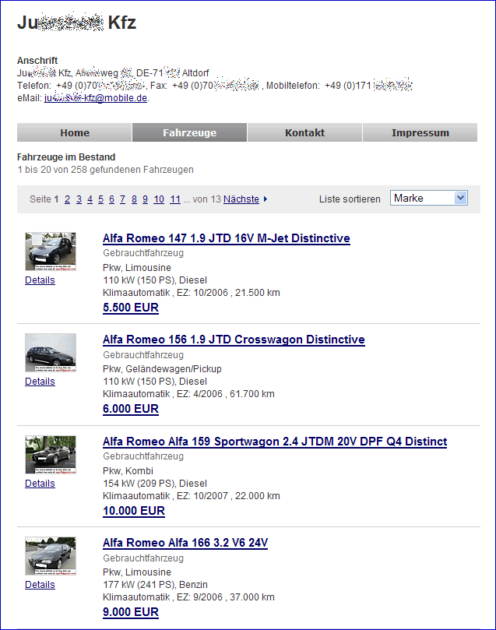The height and width of the screenshot is (630, 496).
Task: Open the Alfa Romeo 156 Crosswagon listing
Action: point(234,340)
